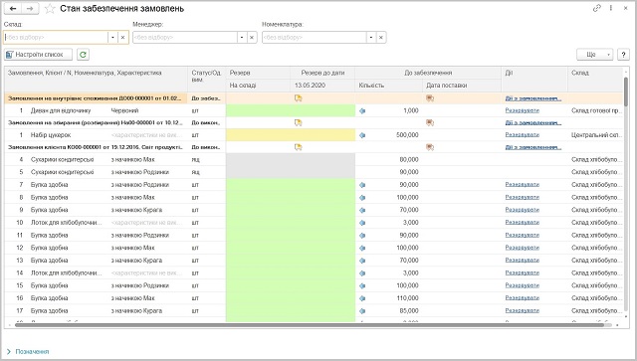Click blue arrow in row 15 Булка здобна
Viewport: 637px width, 361px height.
pyautogui.click(x=362, y=285)
